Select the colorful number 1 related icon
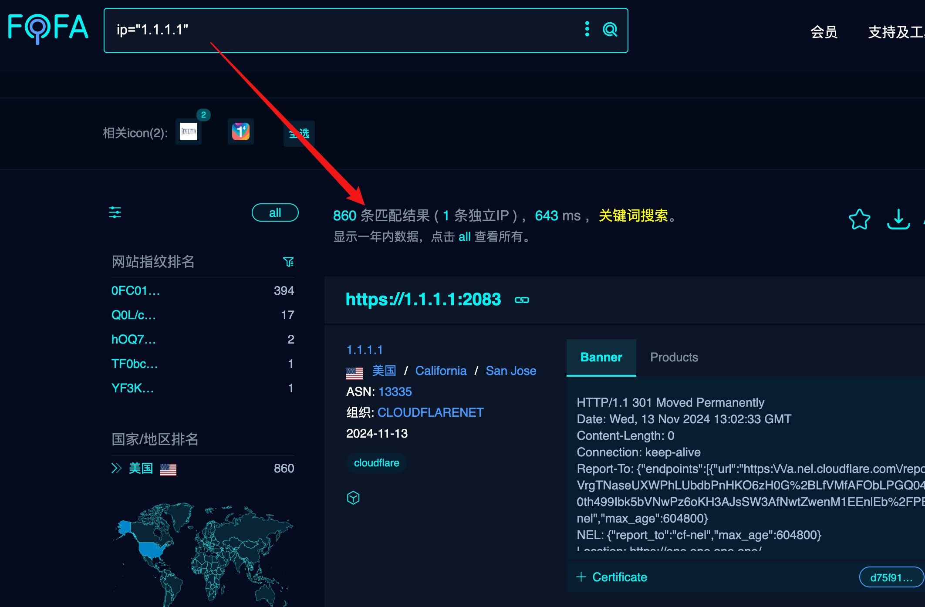Screen dimensions: 925x607 point(240,132)
